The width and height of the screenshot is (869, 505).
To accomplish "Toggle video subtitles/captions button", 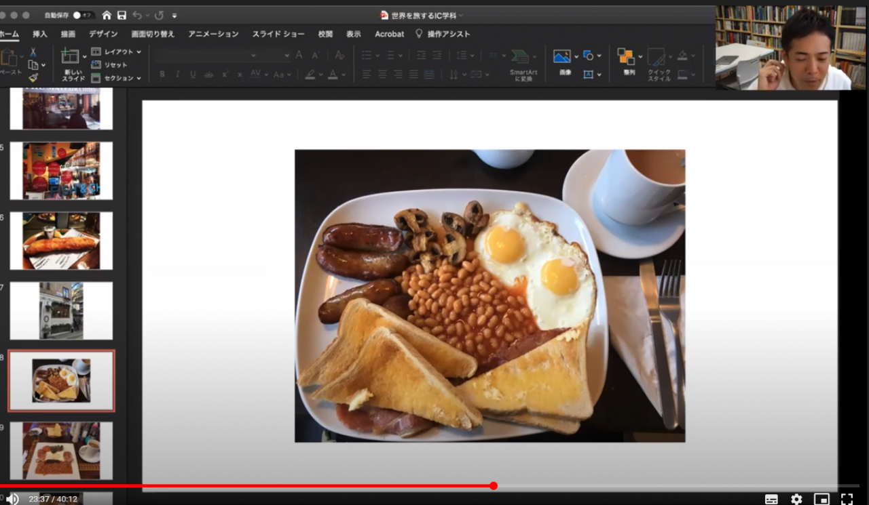I will (x=771, y=499).
